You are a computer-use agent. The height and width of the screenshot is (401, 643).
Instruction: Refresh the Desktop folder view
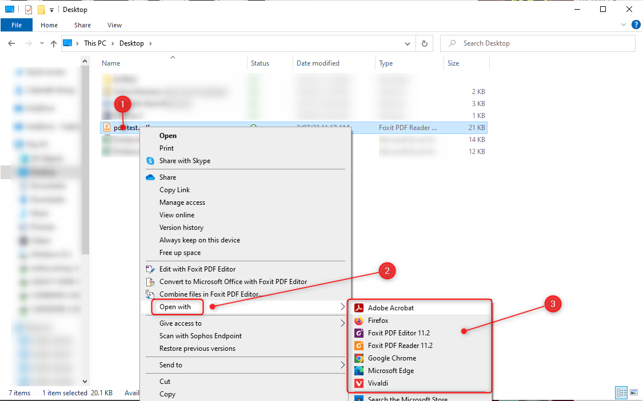[x=425, y=43]
